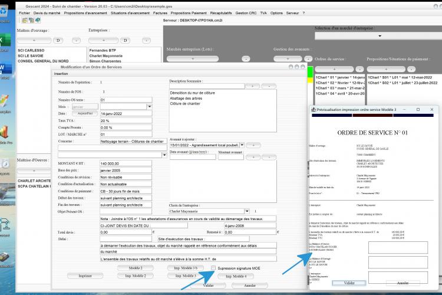The height and width of the screenshot is (295, 442).
Task: Click the first folder icon in Gescant toolbar
Action: click(x=25, y=20)
